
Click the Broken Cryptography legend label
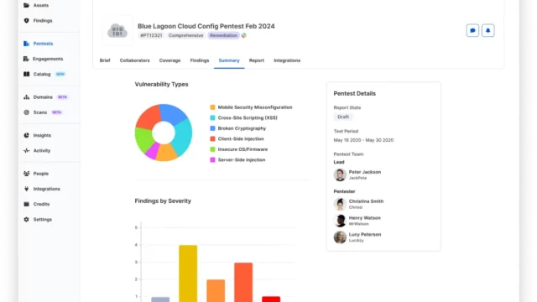[x=242, y=128]
